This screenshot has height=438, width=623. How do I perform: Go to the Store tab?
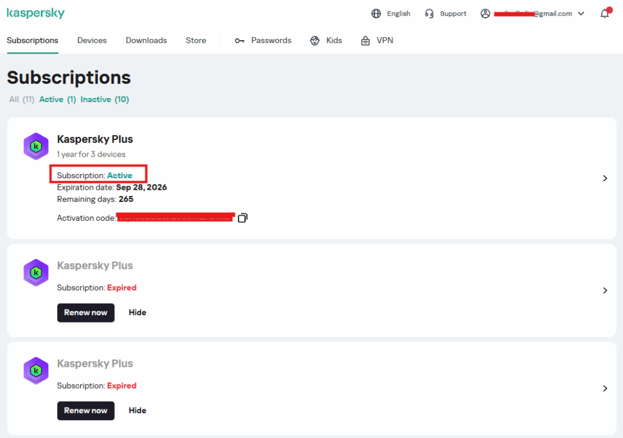(196, 40)
